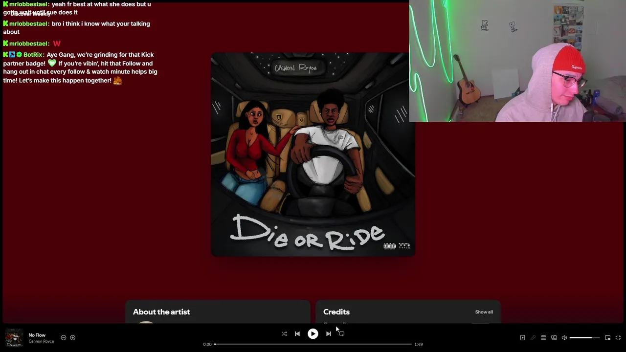Viewport: 626px width, 352px height.
Task: Click the No Flow album thumbnail in player bar
Action: (x=14, y=338)
